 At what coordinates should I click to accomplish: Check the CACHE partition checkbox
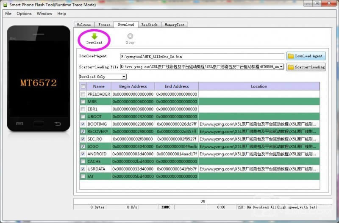(83, 161)
